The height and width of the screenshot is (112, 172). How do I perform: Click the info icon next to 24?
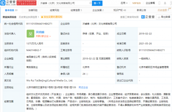(x=87, y=74)
